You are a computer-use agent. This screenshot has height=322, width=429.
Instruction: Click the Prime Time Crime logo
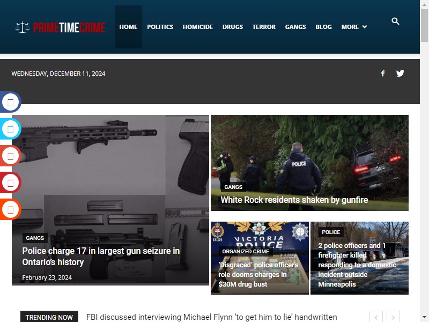[x=61, y=27]
